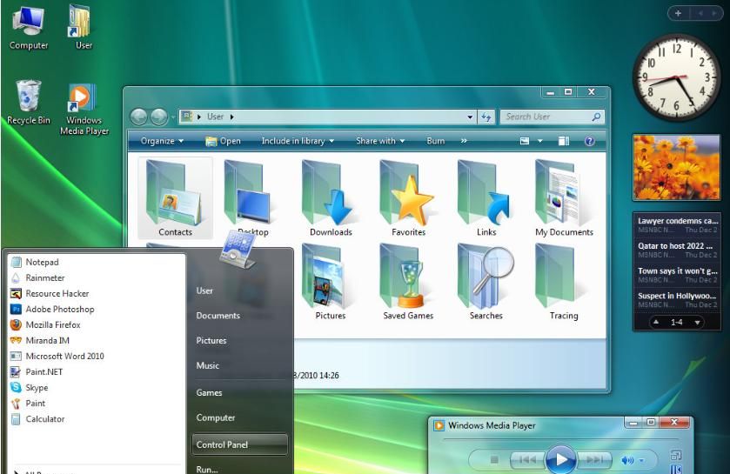Click Open in the Explorer toolbar
This screenshot has height=474, width=730.
click(224, 141)
